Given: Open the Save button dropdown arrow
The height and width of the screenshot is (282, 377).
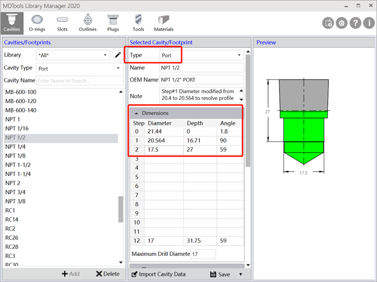Looking at the screenshot, I should pos(240,274).
